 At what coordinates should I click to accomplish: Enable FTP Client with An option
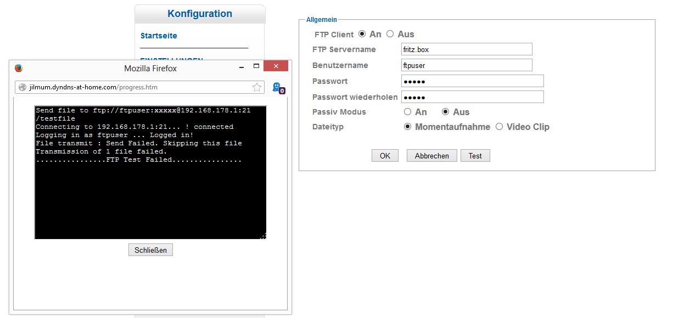click(x=362, y=34)
